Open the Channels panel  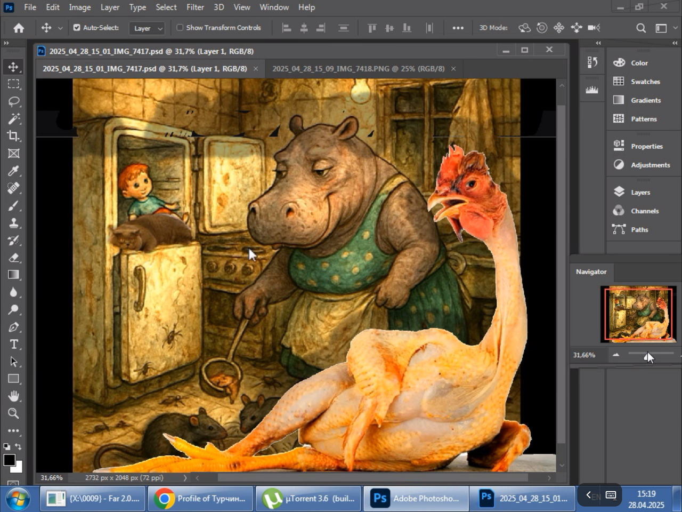coord(644,211)
